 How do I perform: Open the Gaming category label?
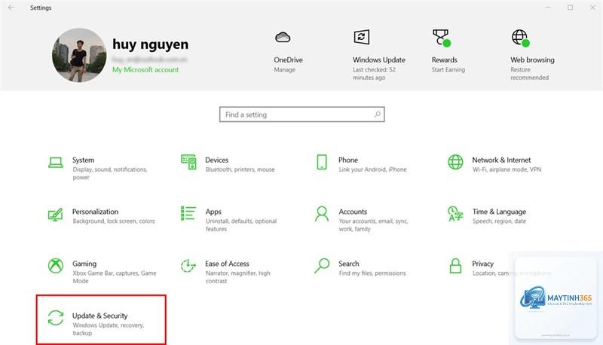coord(84,264)
